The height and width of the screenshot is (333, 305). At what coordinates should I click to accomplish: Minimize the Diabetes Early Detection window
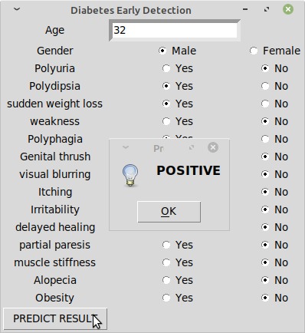(245, 9)
